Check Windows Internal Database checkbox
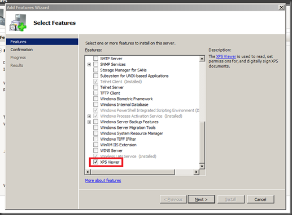 (95, 105)
